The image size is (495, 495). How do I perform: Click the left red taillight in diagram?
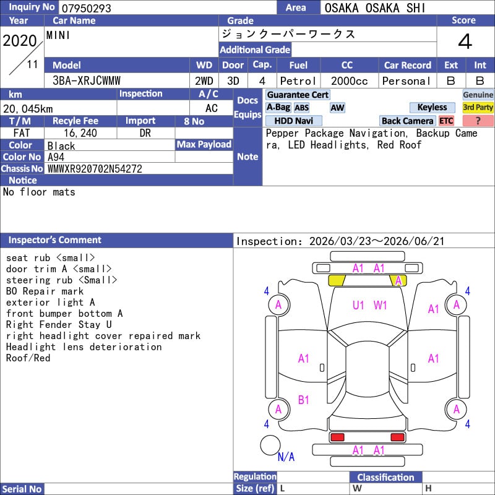tap(337, 437)
